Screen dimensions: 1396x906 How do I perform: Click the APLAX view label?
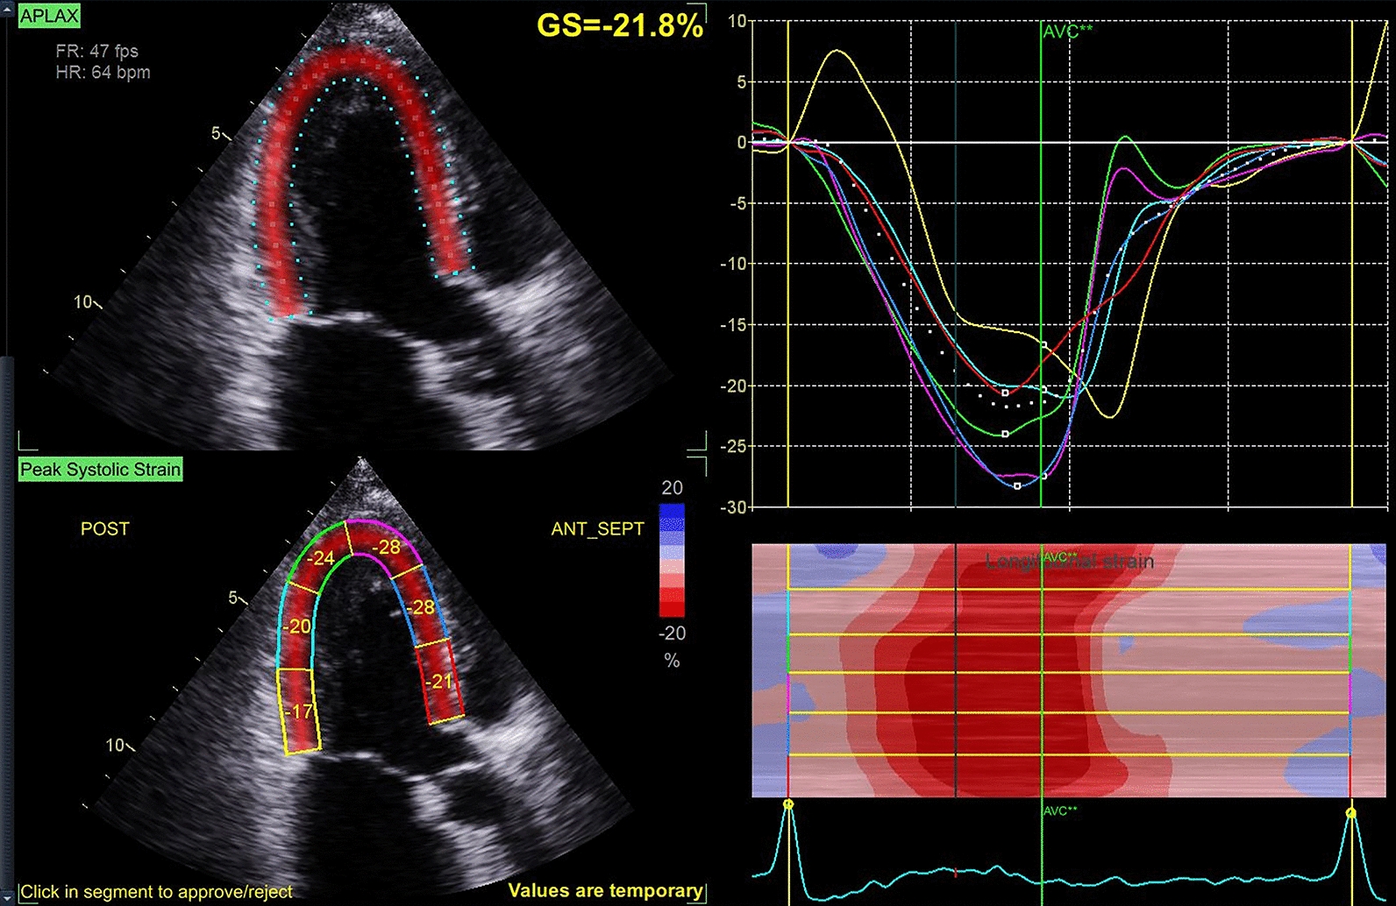pos(49,16)
